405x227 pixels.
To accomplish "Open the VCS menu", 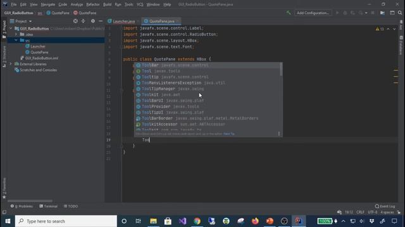I will (x=140, y=4).
